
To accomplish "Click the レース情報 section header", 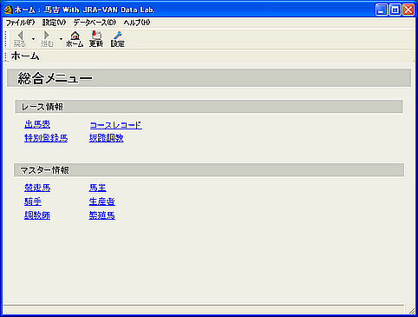I will [209, 107].
